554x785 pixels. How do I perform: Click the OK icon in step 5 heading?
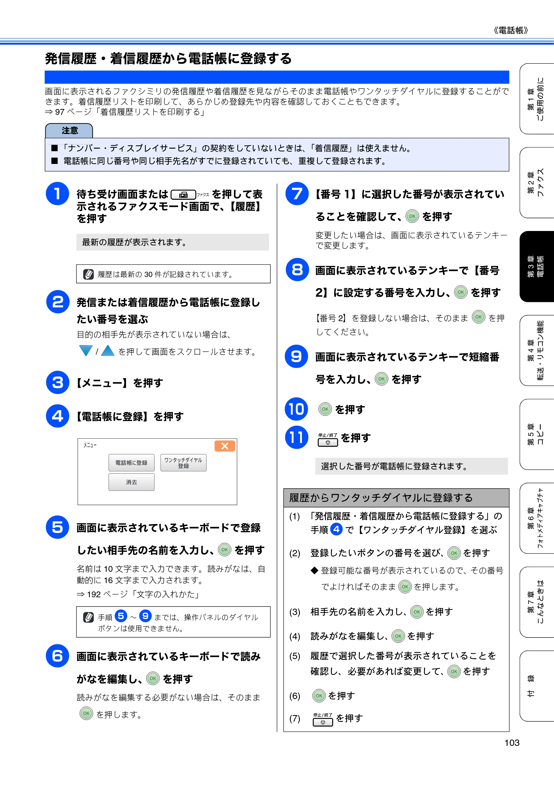224,550
